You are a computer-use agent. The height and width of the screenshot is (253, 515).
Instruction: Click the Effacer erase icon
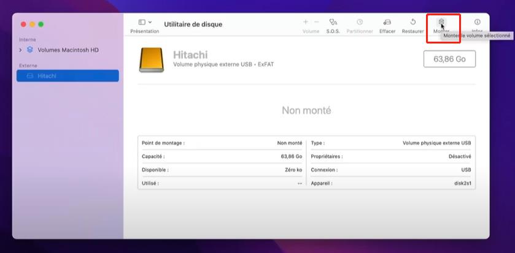(x=387, y=22)
